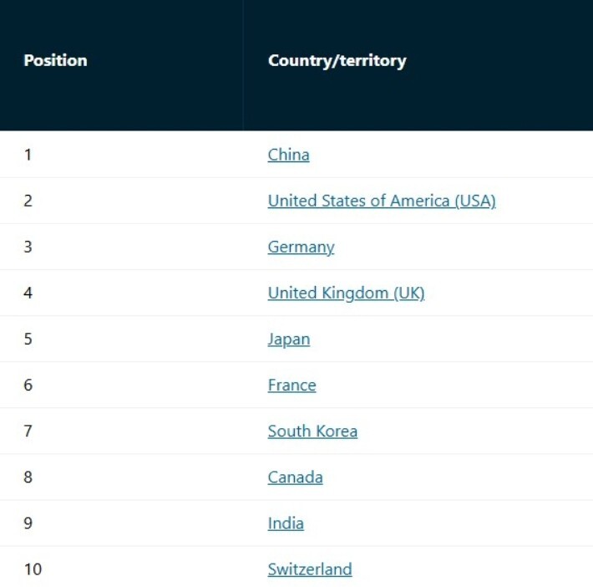Open the Switzerland link
The width and height of the screenshot is (593, 587).
coord(309,569)
